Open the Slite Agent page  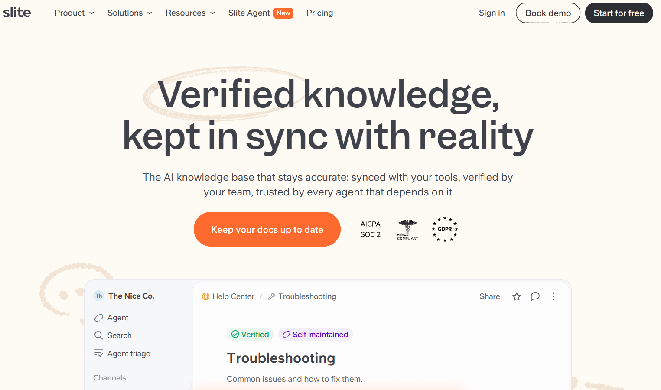pos(249,13)
